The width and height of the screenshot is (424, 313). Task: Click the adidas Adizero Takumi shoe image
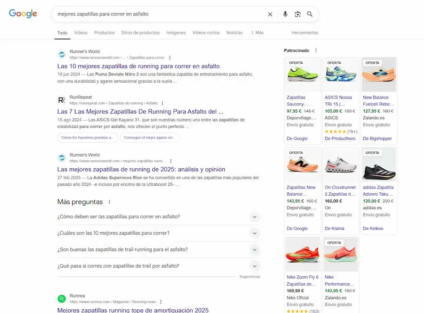[x=379, y=165]
